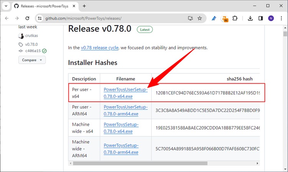Image resolution: width=288 pixels, height=172 pixels.
Task: Open crutkas user profile
Action: [x=31, y=36]
